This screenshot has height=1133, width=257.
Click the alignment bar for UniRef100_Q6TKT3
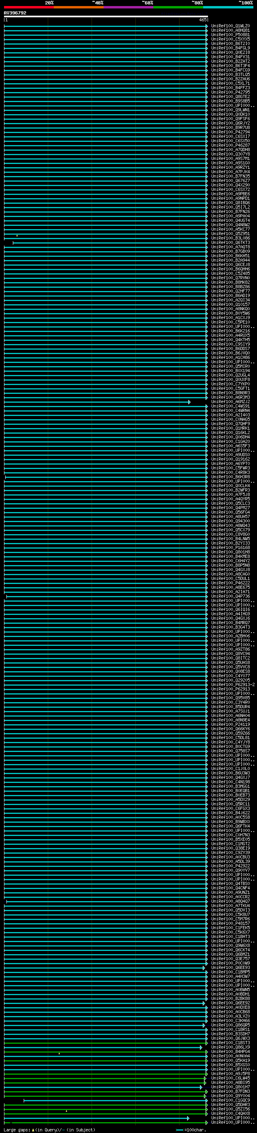(x=110, y=243)
